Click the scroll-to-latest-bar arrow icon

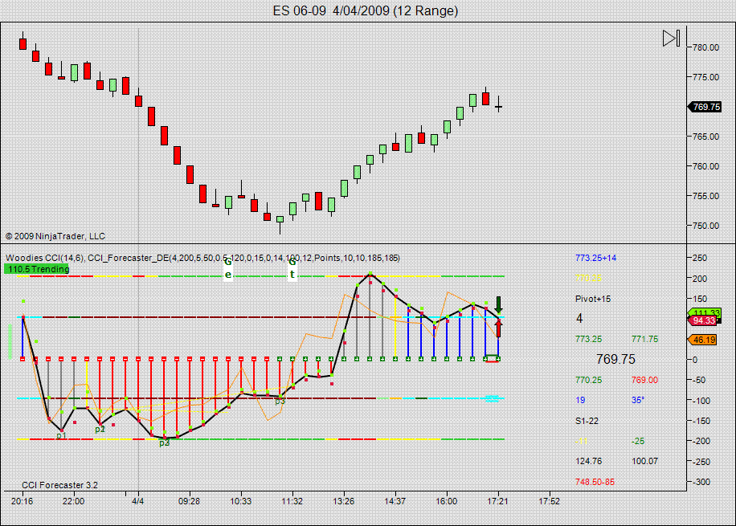pyautogui.click(x=671, y=39)
